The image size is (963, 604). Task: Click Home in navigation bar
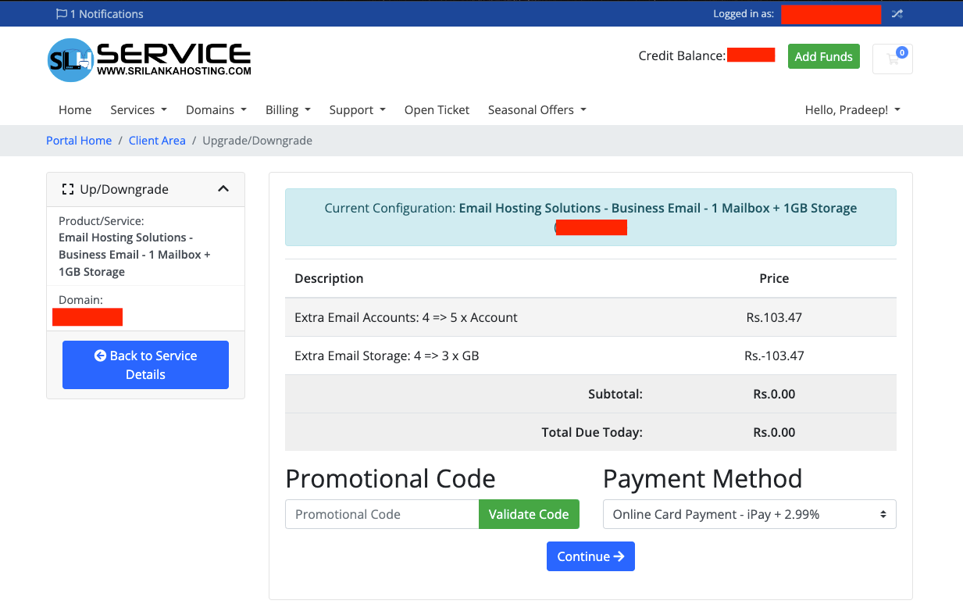click(75, 110)
